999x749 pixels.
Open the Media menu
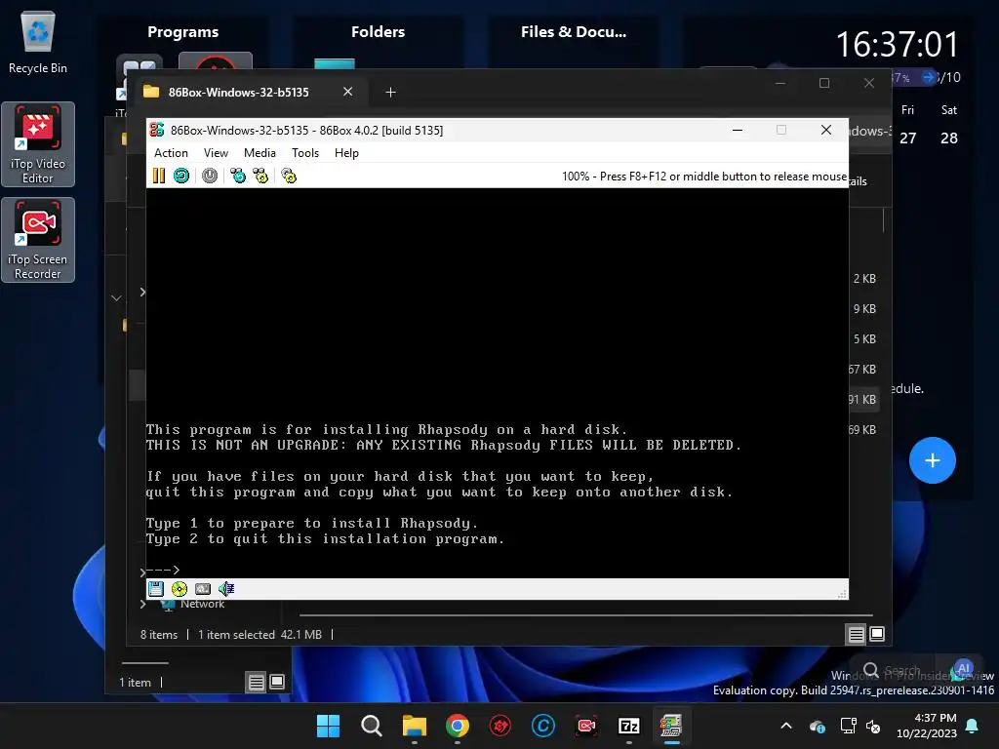coord(260,153)
